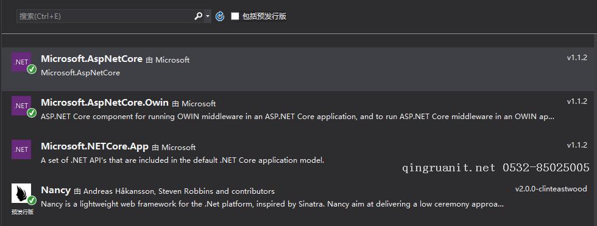
Task: Click the Microsoft.NETCore.App .NET package icon
Action: coord(21,149)
